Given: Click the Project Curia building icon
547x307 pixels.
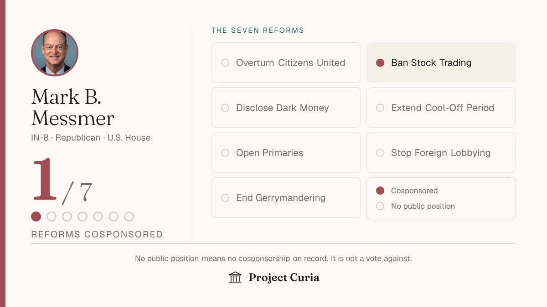Looking at the screenshot, I should [x=235, y=277].
